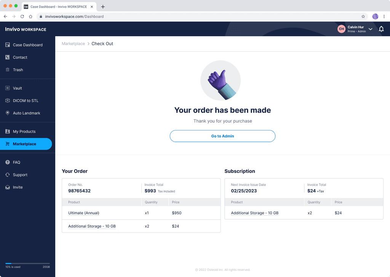
Task: Click the My Products icon in sidebar
Action: pyautogui.click(x=8, y=131)
